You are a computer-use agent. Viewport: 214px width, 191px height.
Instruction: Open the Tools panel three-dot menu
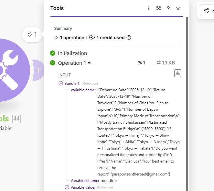149,9
